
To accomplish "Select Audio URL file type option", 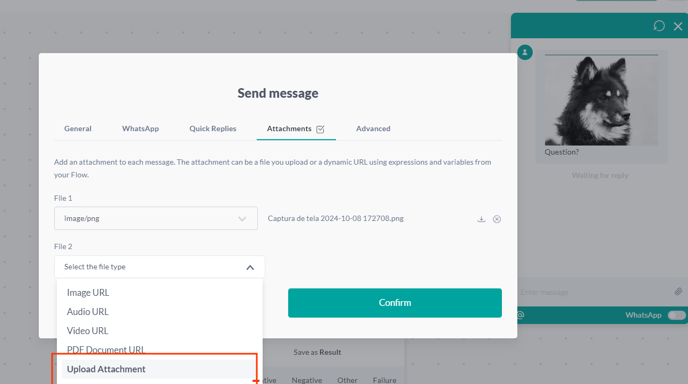I will click(88, 312).
